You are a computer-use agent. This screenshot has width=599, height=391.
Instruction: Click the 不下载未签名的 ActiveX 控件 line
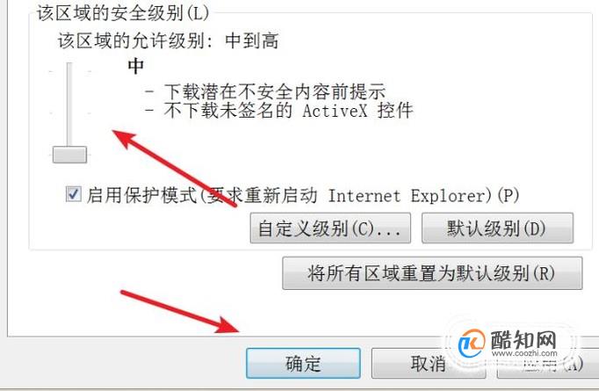(x=279, y=111)
